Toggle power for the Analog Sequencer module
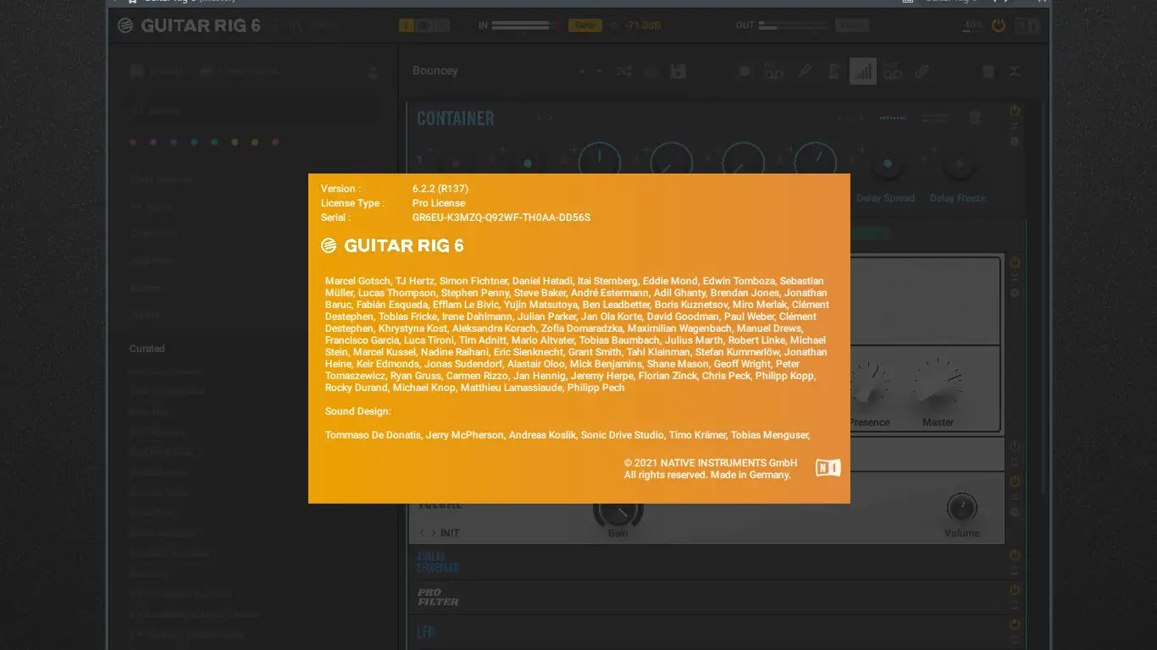This screenshot has width=1157, height=650. click(x=1015, y=554)
